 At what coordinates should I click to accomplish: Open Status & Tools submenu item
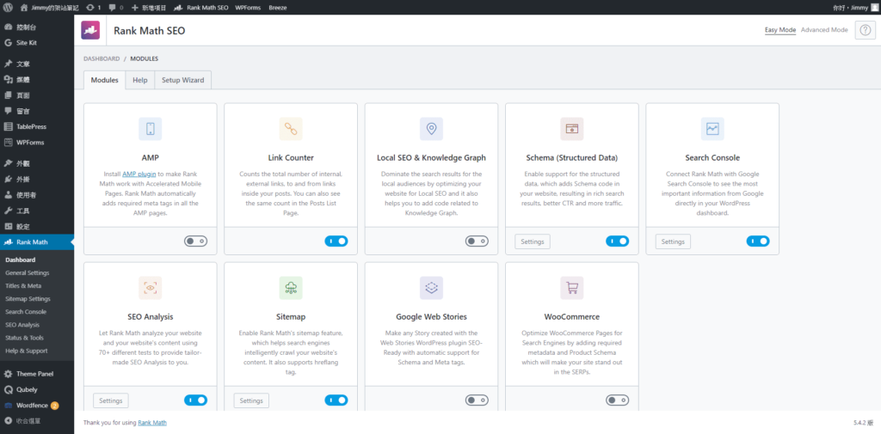point(24,338)
